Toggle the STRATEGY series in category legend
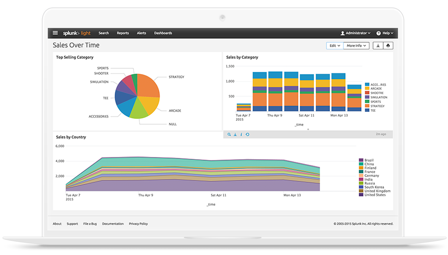Viewport: 448px width, 255px height. 377,106
